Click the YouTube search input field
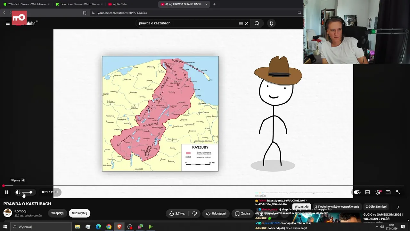410x231 pixels. (187, 23)
